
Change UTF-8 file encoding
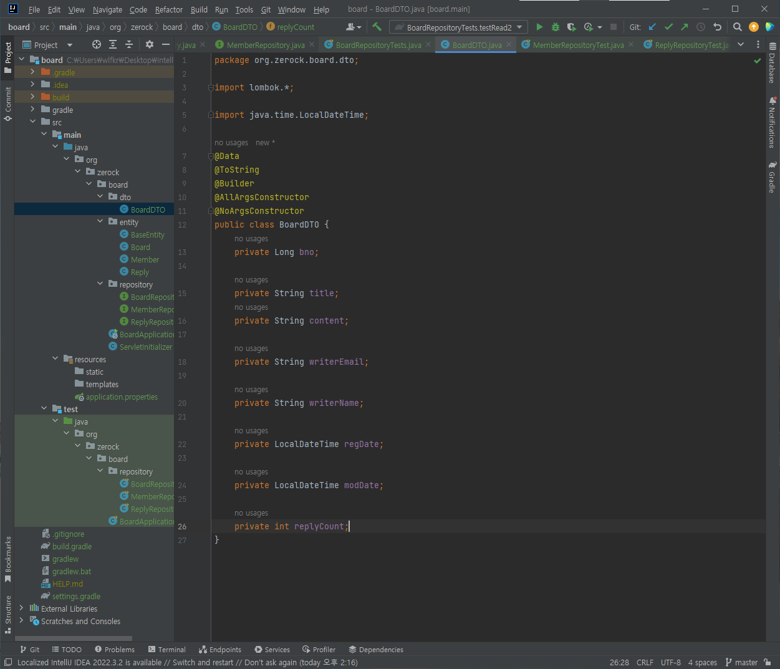click(671, 662)
